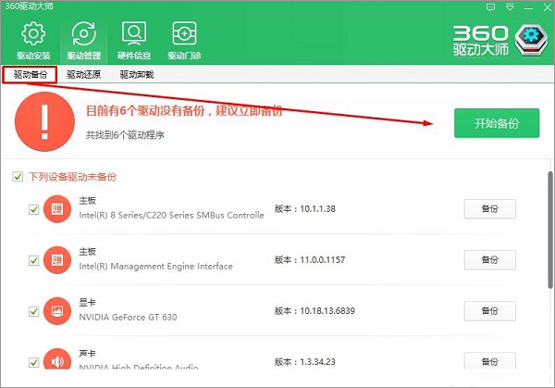The width and height of the screenshot is (555, 388).
Task: Select the 驱动备份 tab
Action: [31, 75]
